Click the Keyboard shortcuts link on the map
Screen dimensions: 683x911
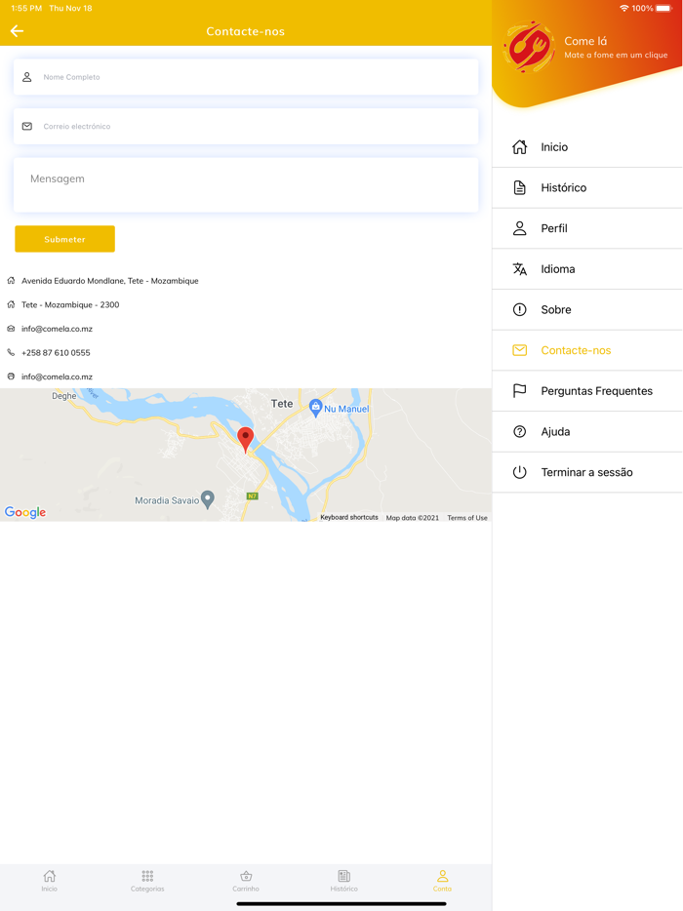coord(349,517)
